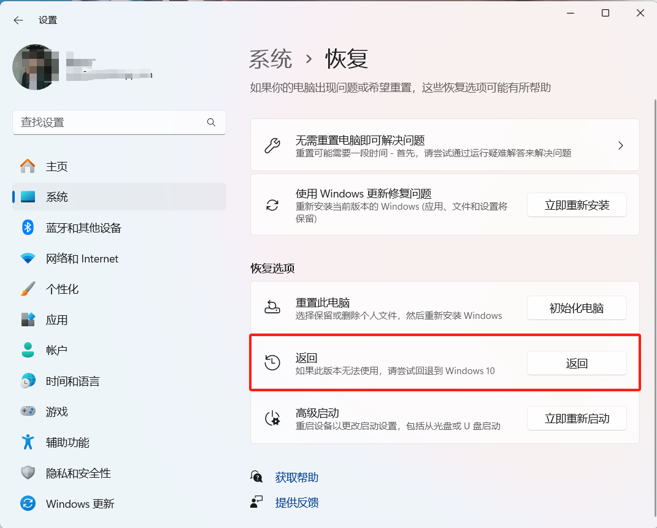
Task: Open the shield icon for 隐私和安全性
Action: click(x=28, y=473)
